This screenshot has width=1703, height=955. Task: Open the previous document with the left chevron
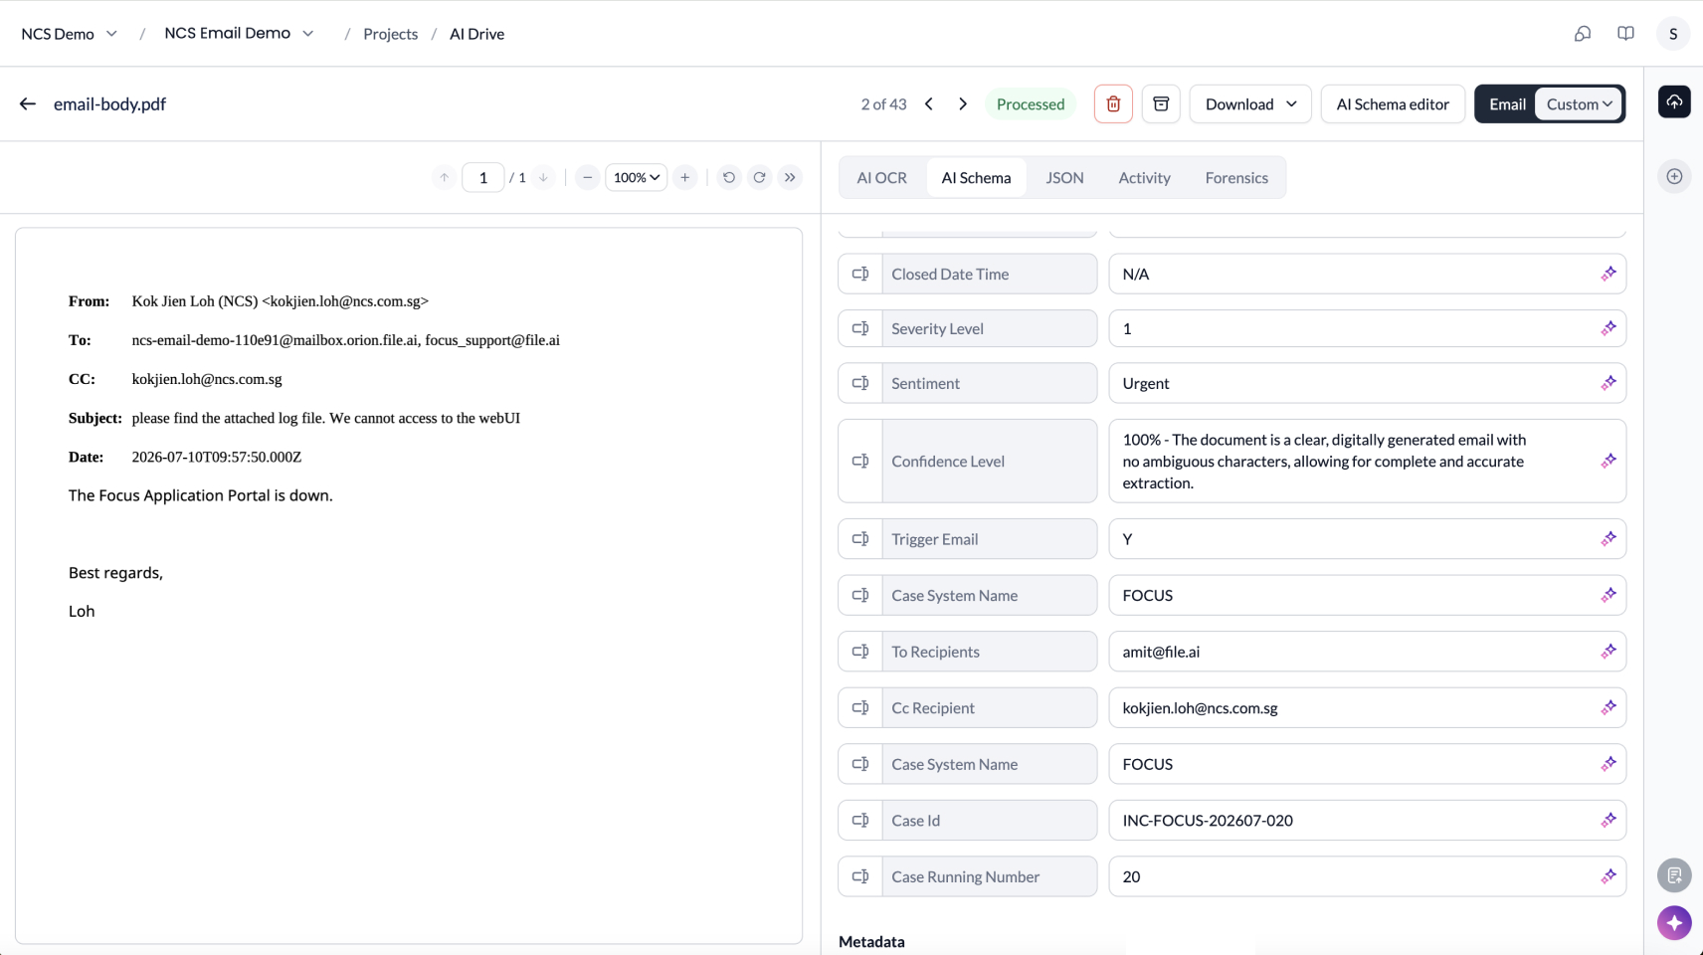(x=929, y=103)
